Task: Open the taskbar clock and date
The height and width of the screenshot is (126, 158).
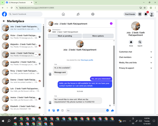Action: 147,121
